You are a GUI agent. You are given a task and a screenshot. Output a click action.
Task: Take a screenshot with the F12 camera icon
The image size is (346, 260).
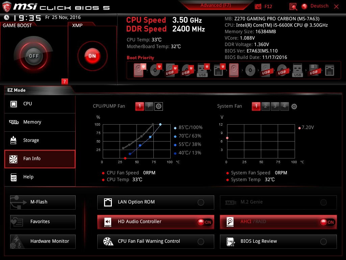[258, 6]
